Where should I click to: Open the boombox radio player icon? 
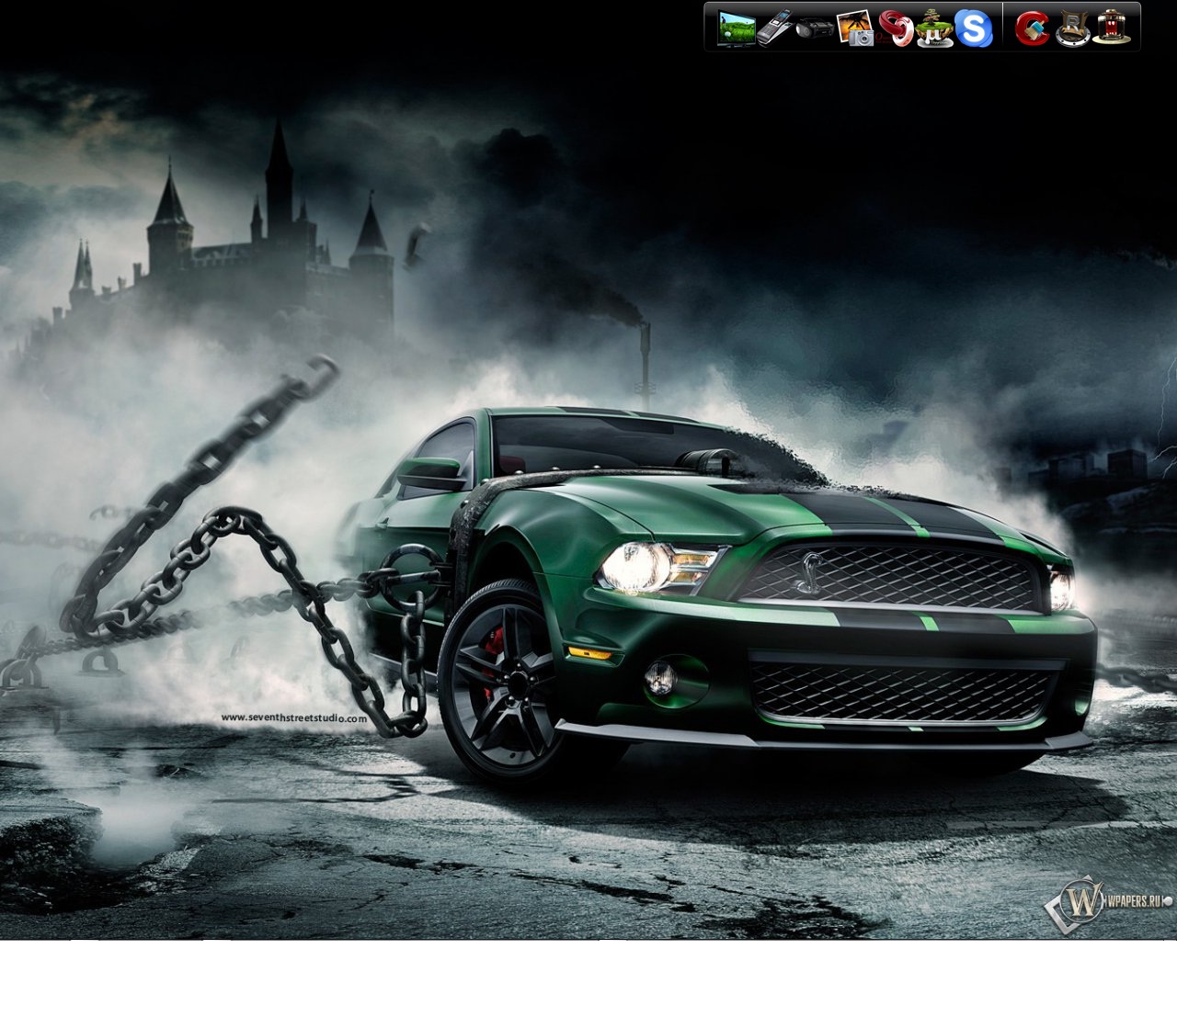(x=815, y=28)
